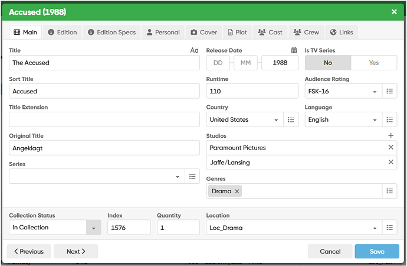Expand the Series dropdown
The image size is (407, 266).
(x=178, y=177)
